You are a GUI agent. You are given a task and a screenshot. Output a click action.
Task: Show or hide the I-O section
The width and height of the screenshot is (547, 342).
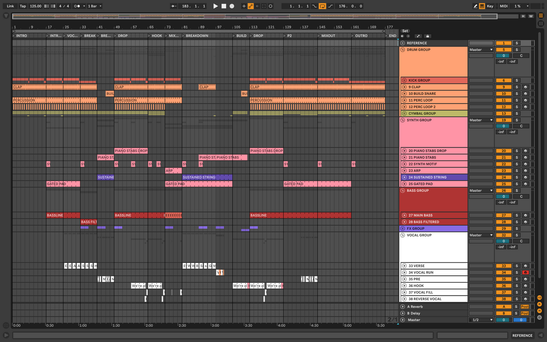click(x=539, y=297)
